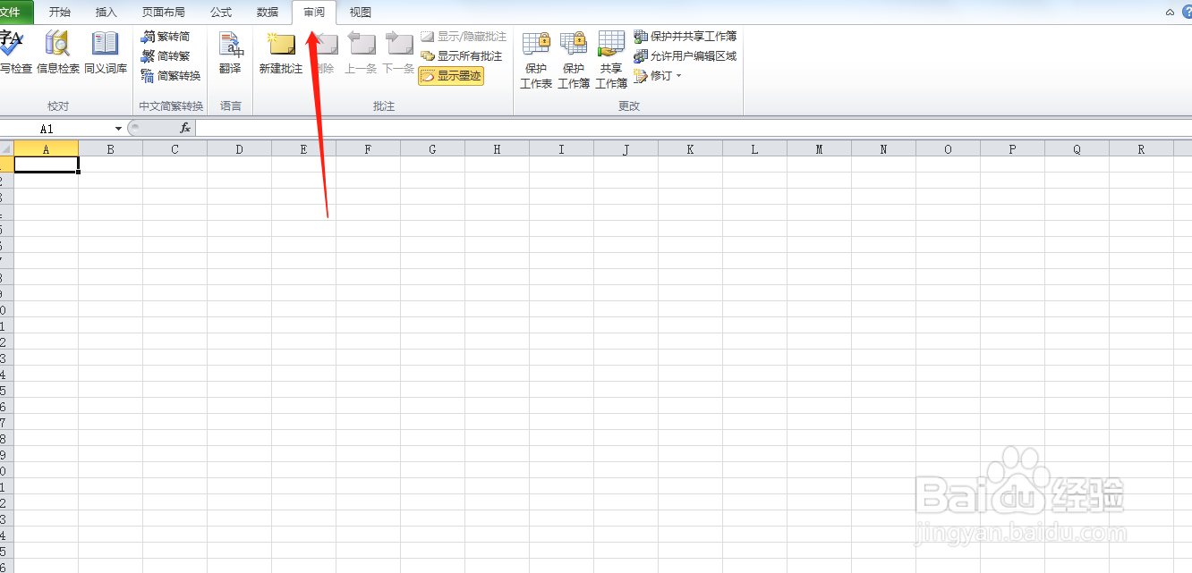Open the Name Box dropdown arrow

[118, 129]
